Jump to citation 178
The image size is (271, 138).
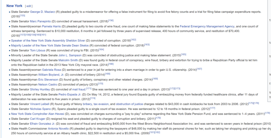point(267,113)
